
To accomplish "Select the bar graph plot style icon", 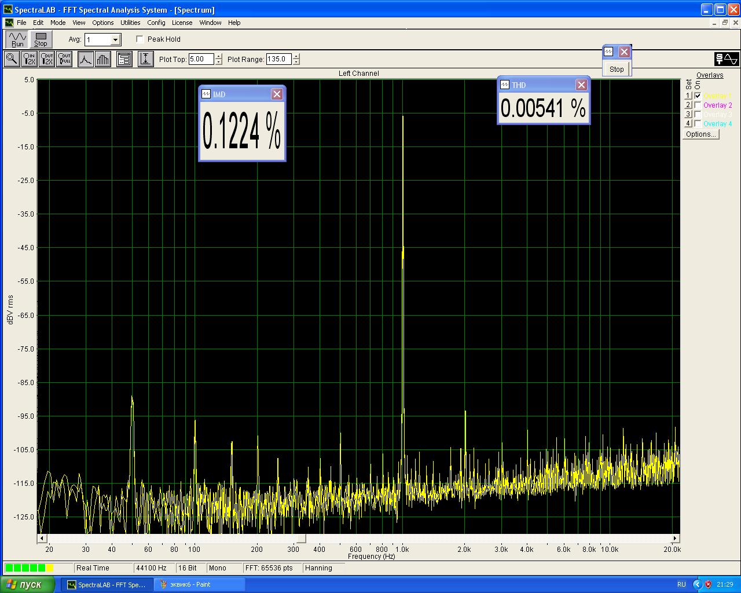I will (103, 59).
